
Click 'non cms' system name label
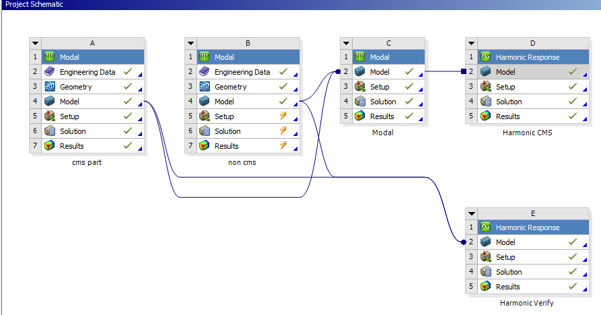coord(242,162)
